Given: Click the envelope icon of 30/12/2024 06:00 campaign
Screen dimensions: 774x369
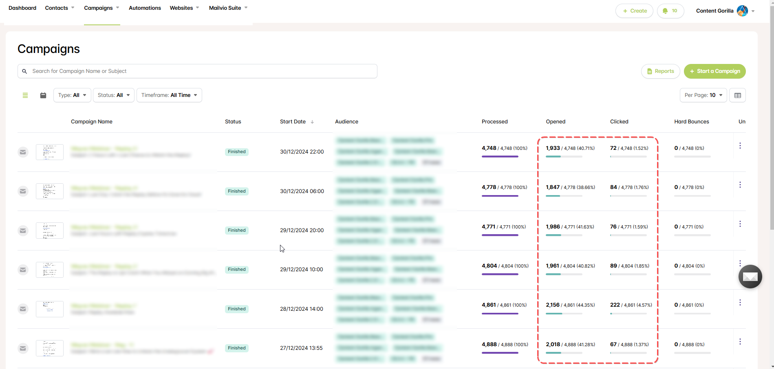Looking at the screenshot, I should click(23, 191).
